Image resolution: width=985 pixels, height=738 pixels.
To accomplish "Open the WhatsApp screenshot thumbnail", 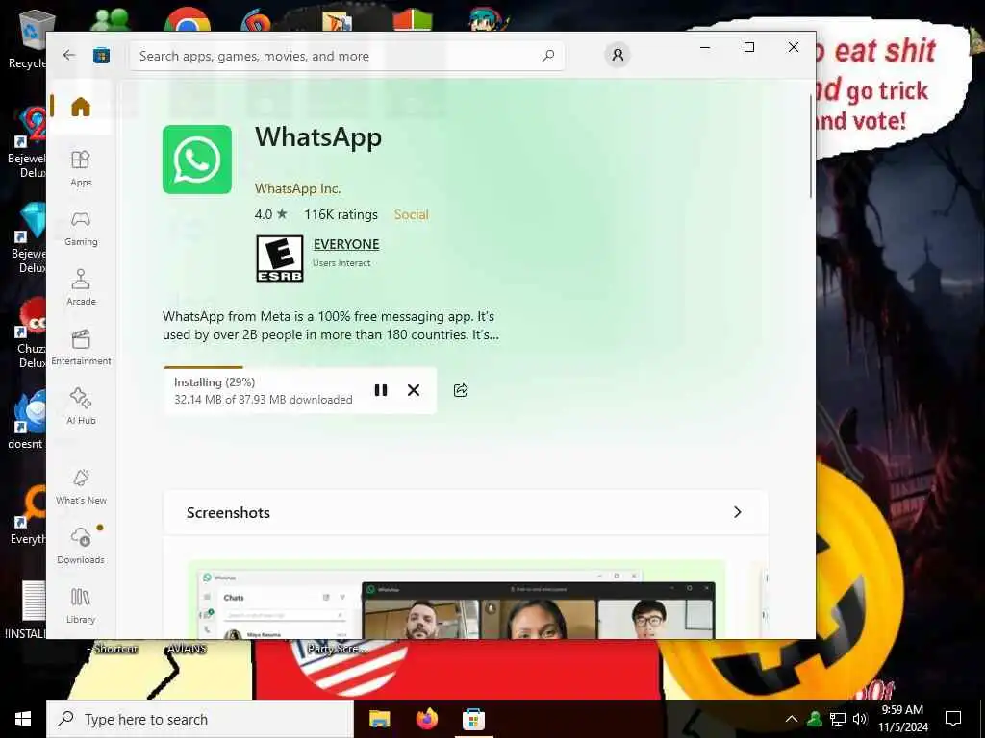I will click(x=457, y=600).
